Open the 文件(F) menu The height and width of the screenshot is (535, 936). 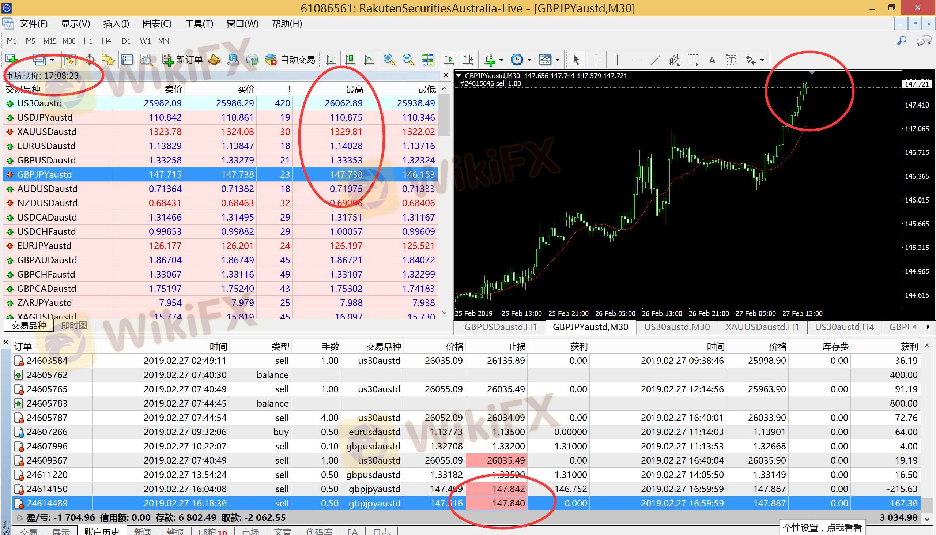point(33,23)
